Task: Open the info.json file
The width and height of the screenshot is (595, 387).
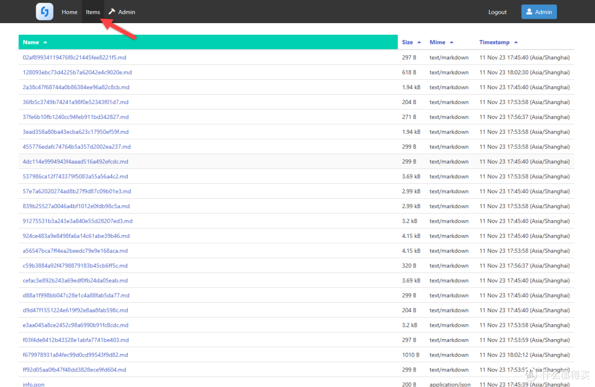Action: pyautogui.click(x=34, y=384)
